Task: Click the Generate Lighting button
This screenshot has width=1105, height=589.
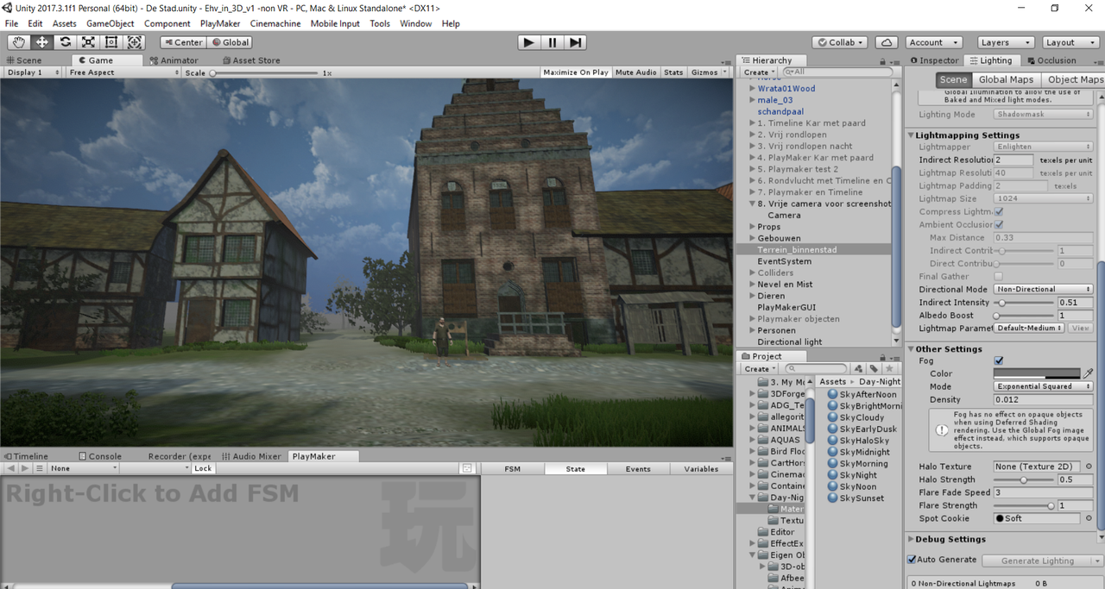Action: click(x=1038, y=561)
